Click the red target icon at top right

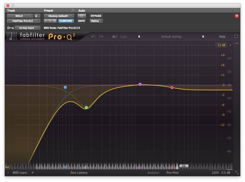[x=237, y=16]
